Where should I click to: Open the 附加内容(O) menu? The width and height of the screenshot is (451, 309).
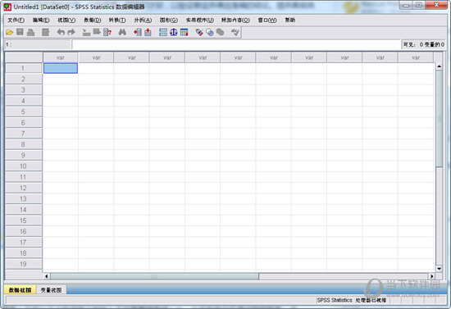(x=235, y=20)
